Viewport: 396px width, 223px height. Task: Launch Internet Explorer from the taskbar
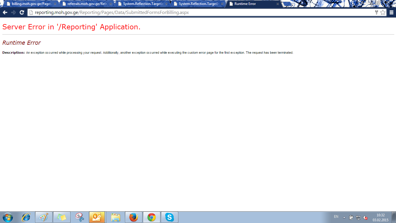coord(26,217)
